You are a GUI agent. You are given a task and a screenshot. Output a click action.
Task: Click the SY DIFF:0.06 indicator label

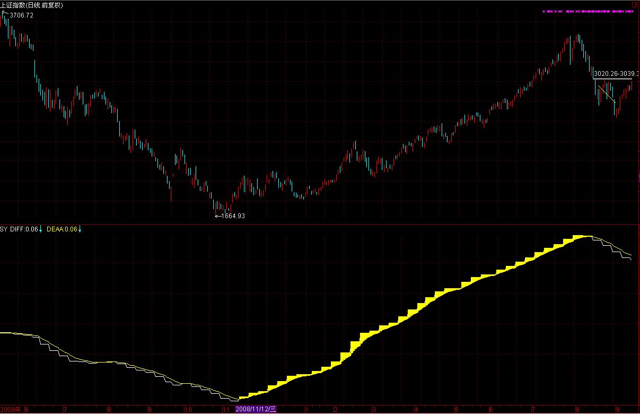20,229
